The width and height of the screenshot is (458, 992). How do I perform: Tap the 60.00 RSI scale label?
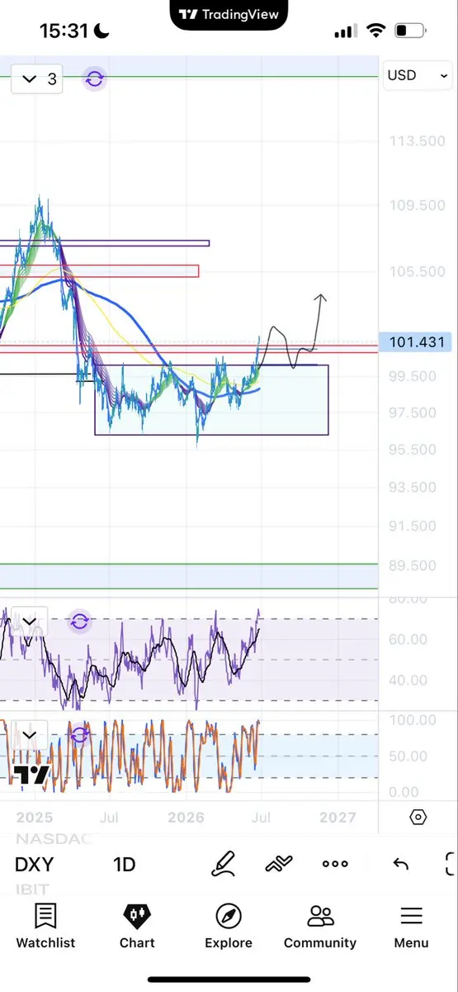tap(408, 640)
